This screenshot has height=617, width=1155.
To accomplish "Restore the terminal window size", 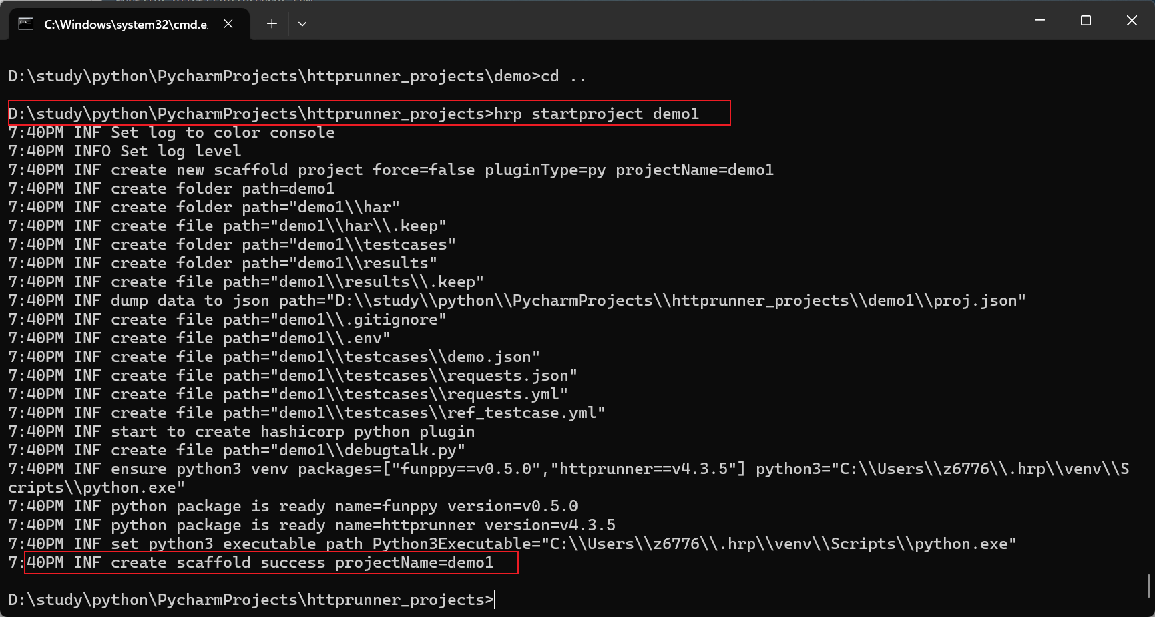I will tap(1086, 20).
